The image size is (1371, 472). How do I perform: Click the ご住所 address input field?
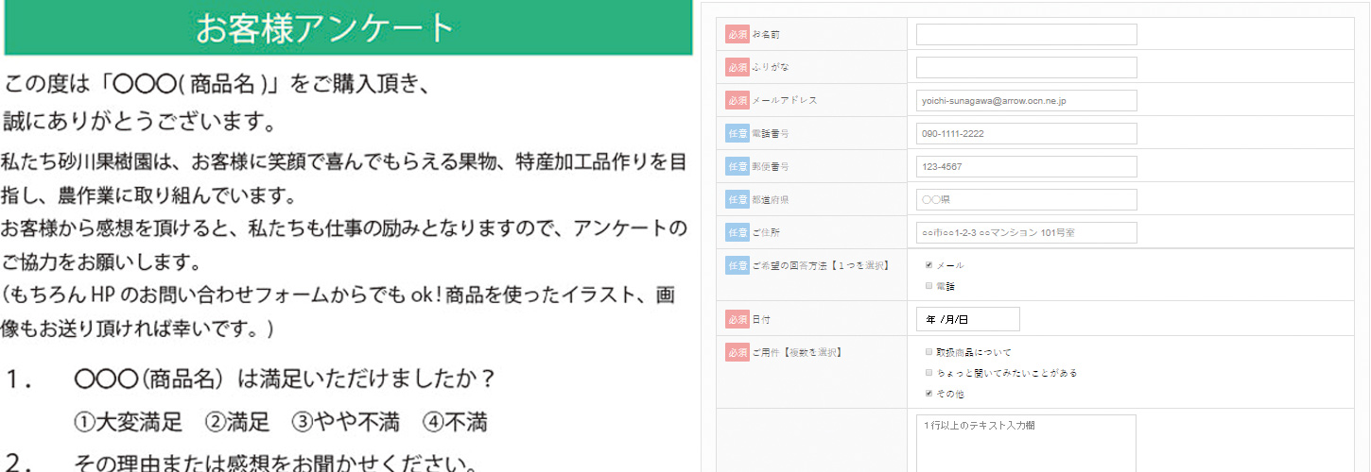click(1026, 232)
